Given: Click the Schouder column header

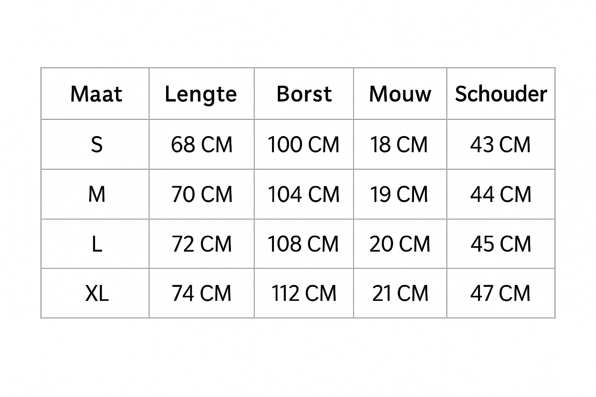Looking at the screenshot, I should [x=501, y=94].
